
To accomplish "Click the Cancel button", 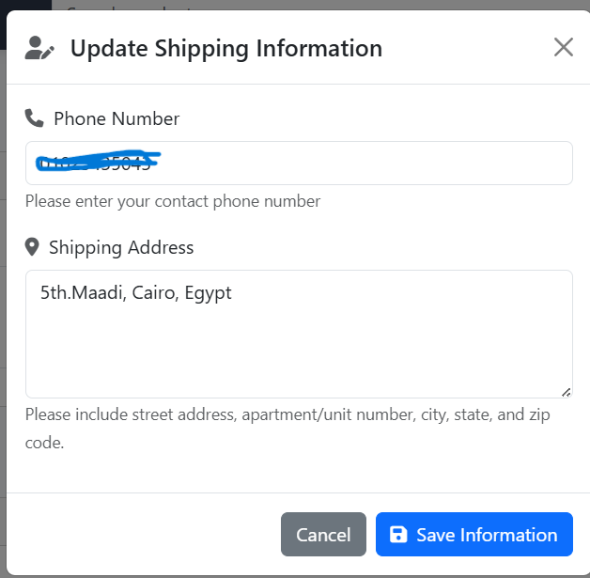I will click(323, 534).
